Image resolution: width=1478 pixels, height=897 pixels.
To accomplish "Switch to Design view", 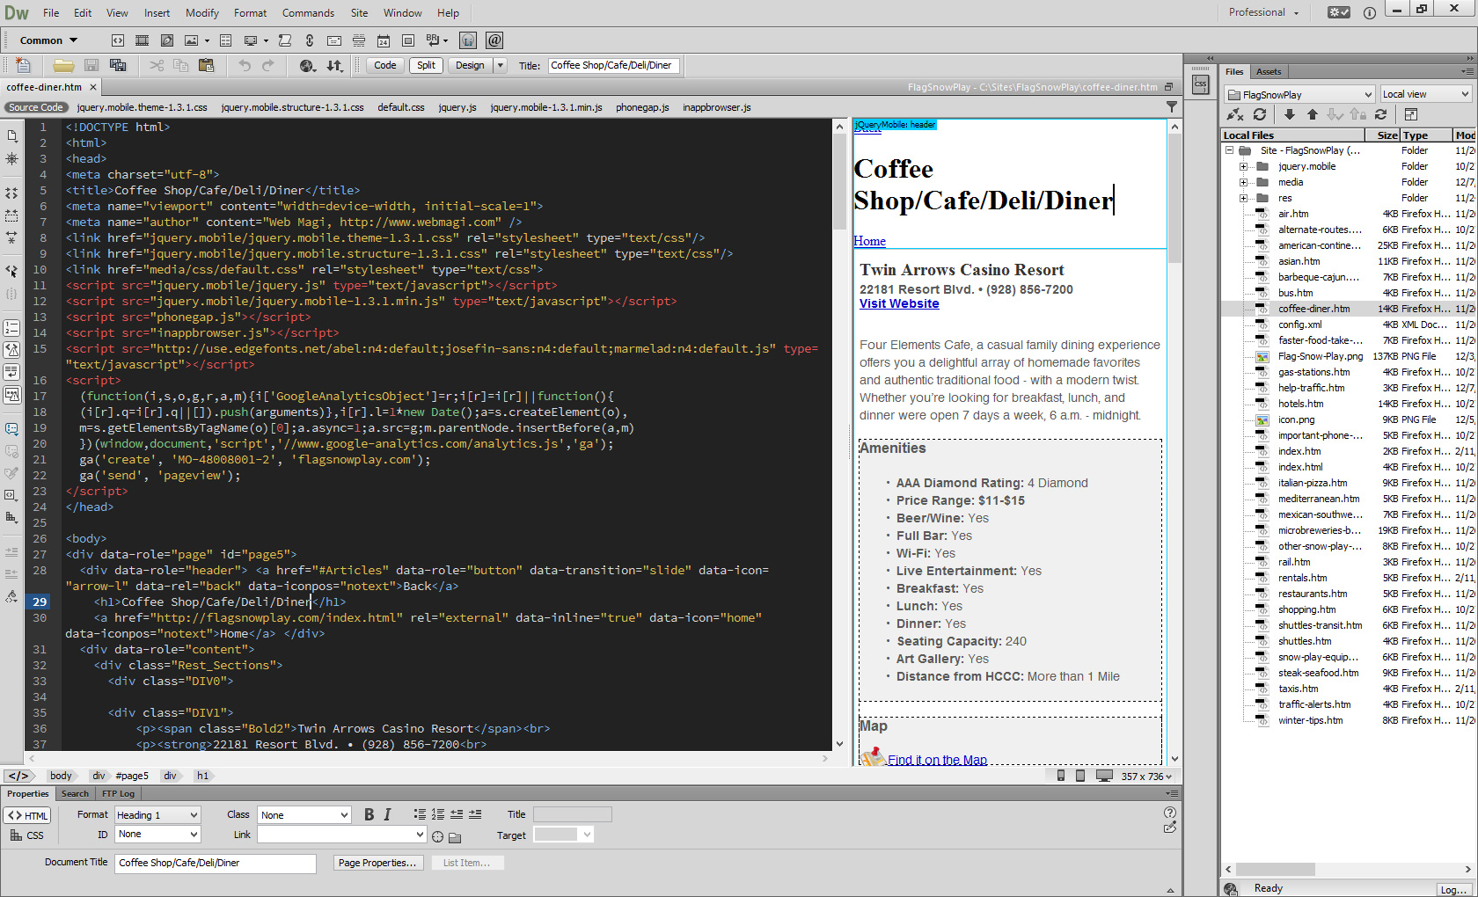I will pyautogui.click(x=470, y=65).
